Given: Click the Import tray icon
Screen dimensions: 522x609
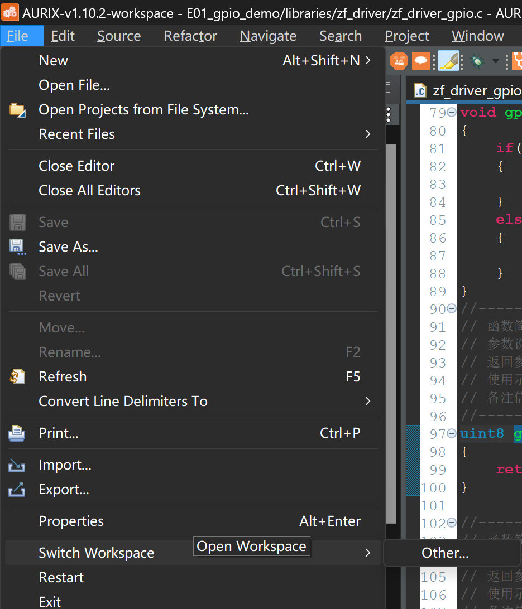Looking at the screenshot, I should (17, 465).
